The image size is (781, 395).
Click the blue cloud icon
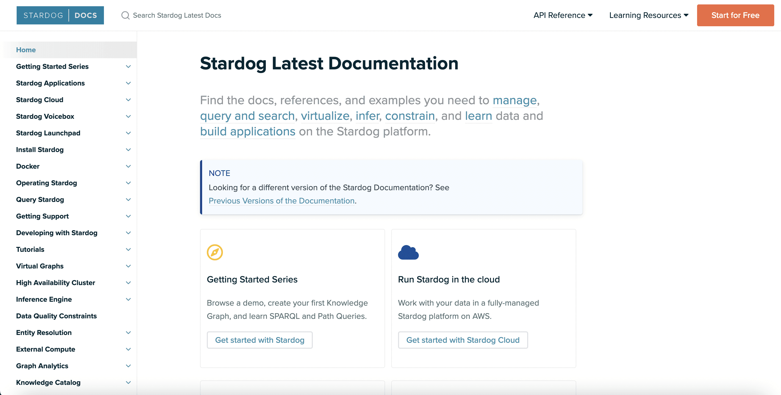pos(408,252)
